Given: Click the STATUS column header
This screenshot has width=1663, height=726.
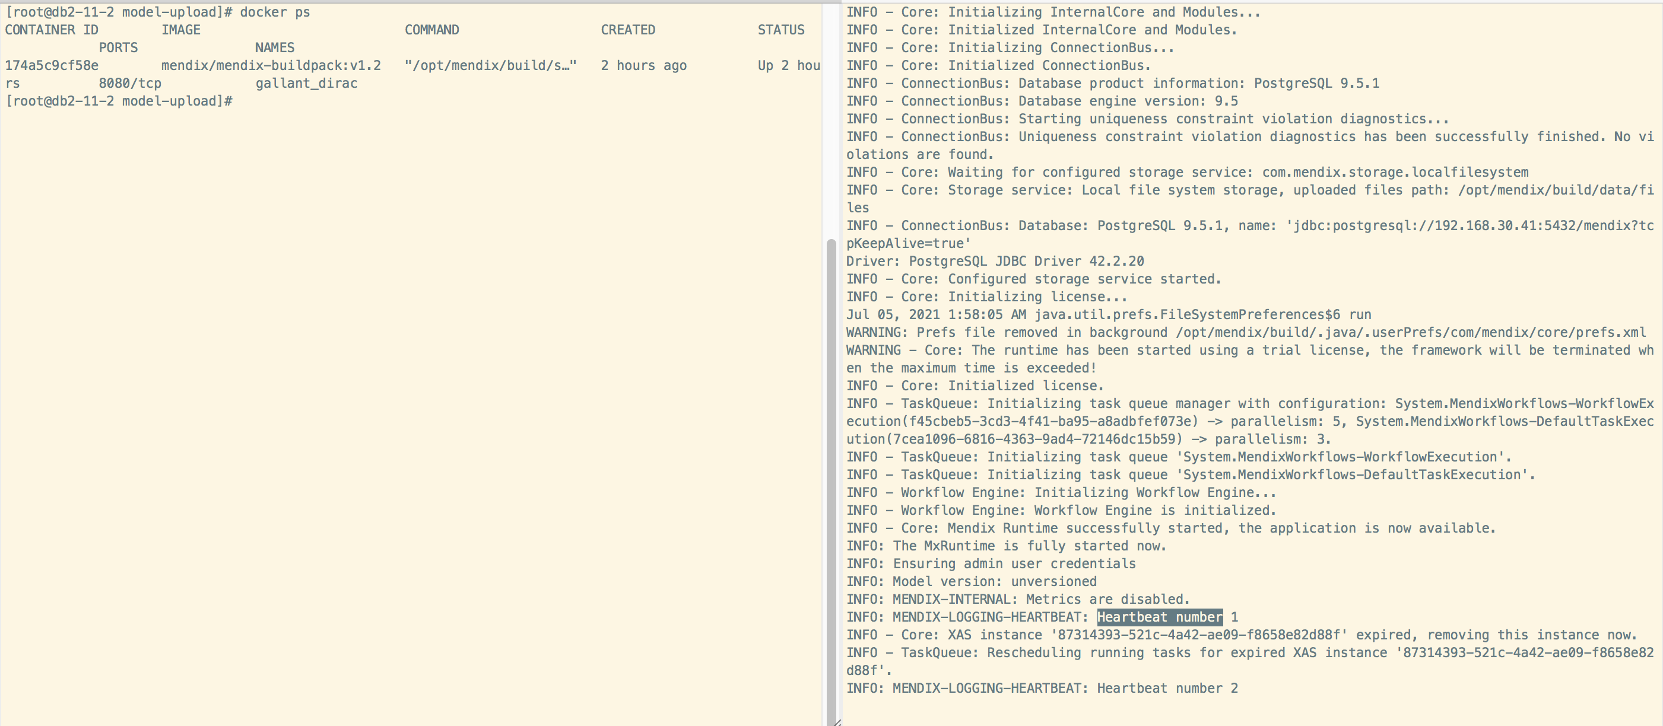Looking at the screenshot, I should 780,30.
